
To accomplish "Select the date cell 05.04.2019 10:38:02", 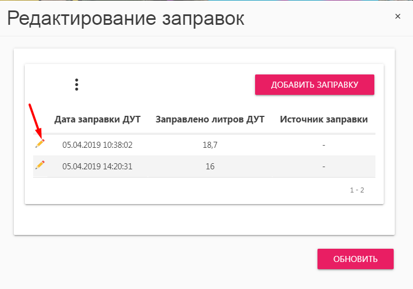I will click(x=98, y=144).
